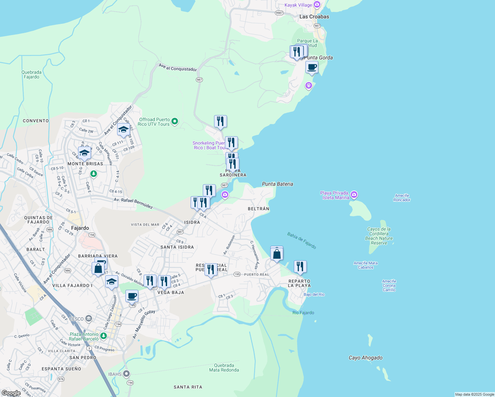Viewport: 495px width, 397px height.
Task: Click the camera icon at Playa Privada Isleta Marina
Action: click(x=354, y=195)
